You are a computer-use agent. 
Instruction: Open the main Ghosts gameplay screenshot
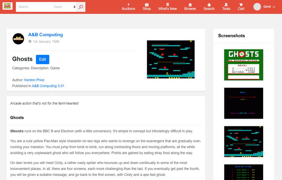[x=171, y=59]
